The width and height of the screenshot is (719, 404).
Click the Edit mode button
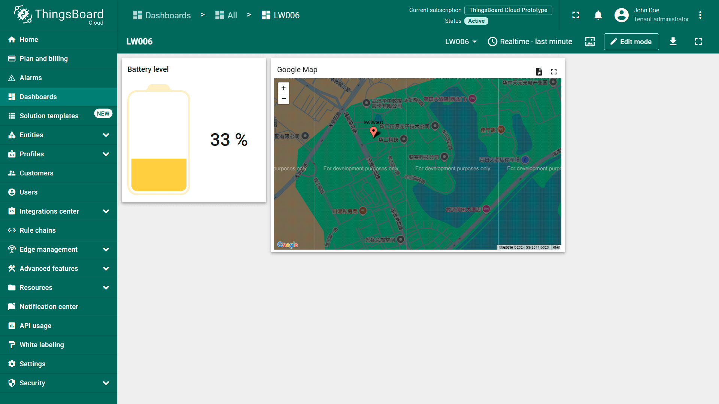631,42
